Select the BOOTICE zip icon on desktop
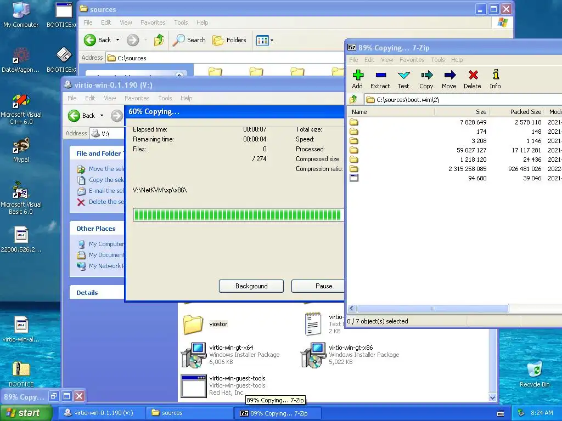This screenshot has width=562, height=421. pyautogui.click(x=21, y=374)
